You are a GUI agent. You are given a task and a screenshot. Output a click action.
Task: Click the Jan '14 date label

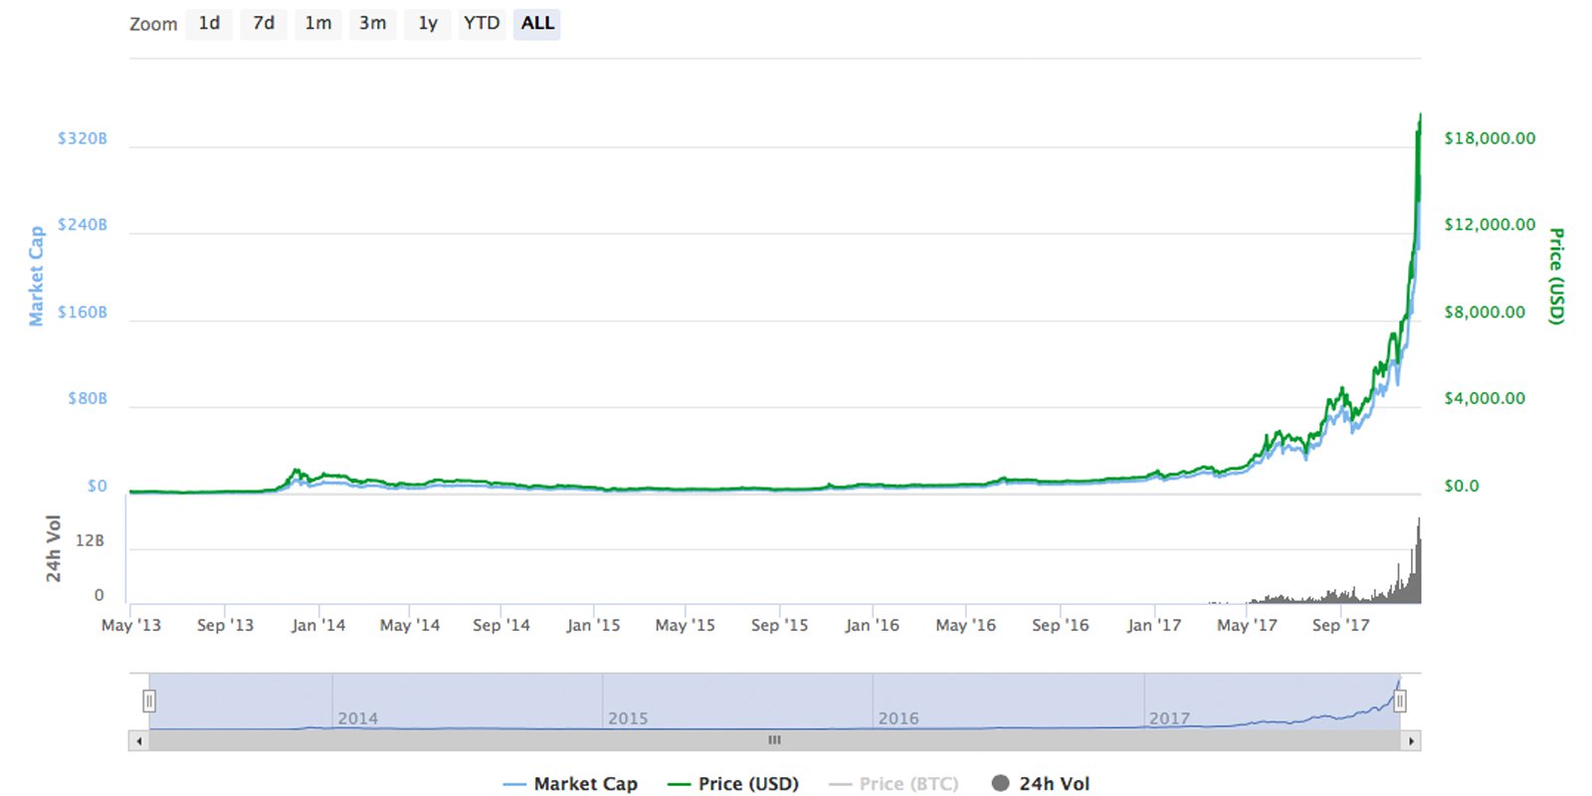click(x=318, y=626)
